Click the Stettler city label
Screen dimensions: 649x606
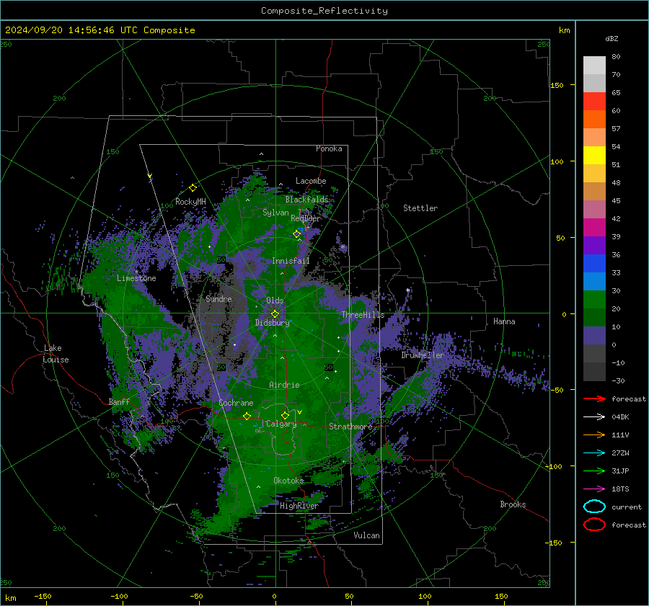click(420, 208)
